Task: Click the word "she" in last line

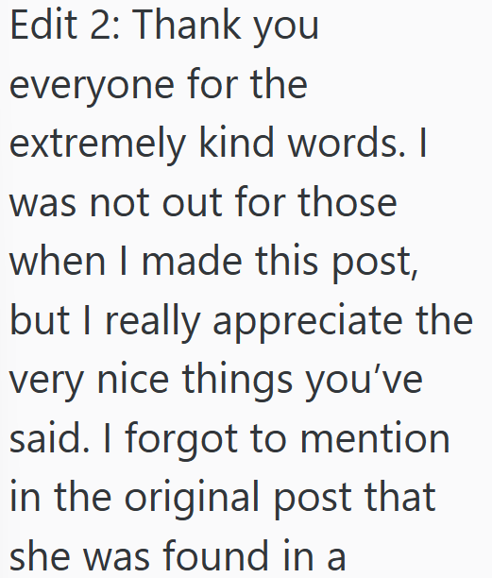Action: tap(40, 555)
